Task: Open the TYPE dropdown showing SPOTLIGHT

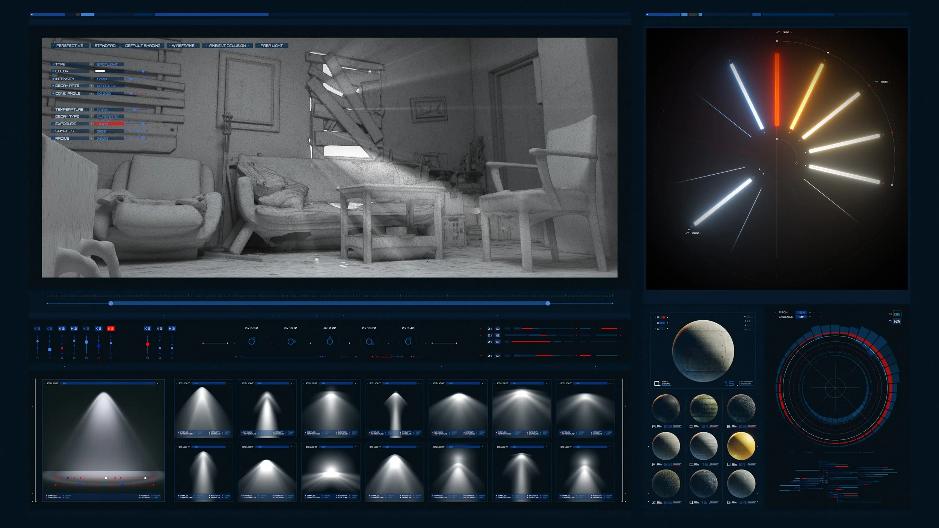Action: click(x=109, y=64)
